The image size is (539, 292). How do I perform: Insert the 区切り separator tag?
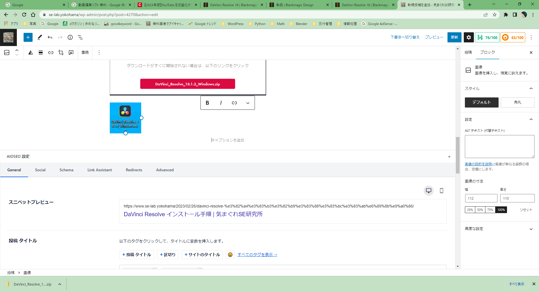[168, 255]
